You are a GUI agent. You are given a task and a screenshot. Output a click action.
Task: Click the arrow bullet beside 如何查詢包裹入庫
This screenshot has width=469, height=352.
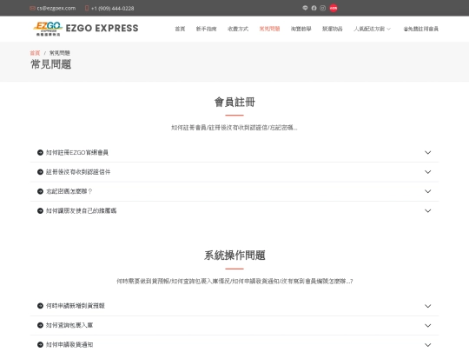(x=40, y=325)
